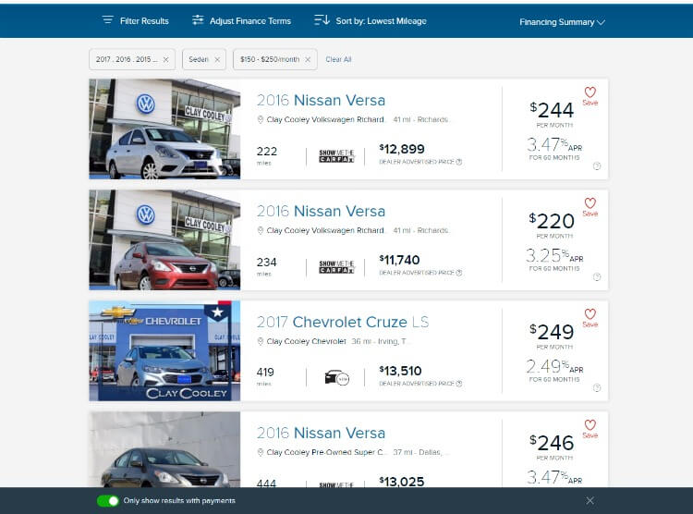693x514 pixels.
Task: Open silver 2016 Nissan Versa photo
Action: coord(164,128)
